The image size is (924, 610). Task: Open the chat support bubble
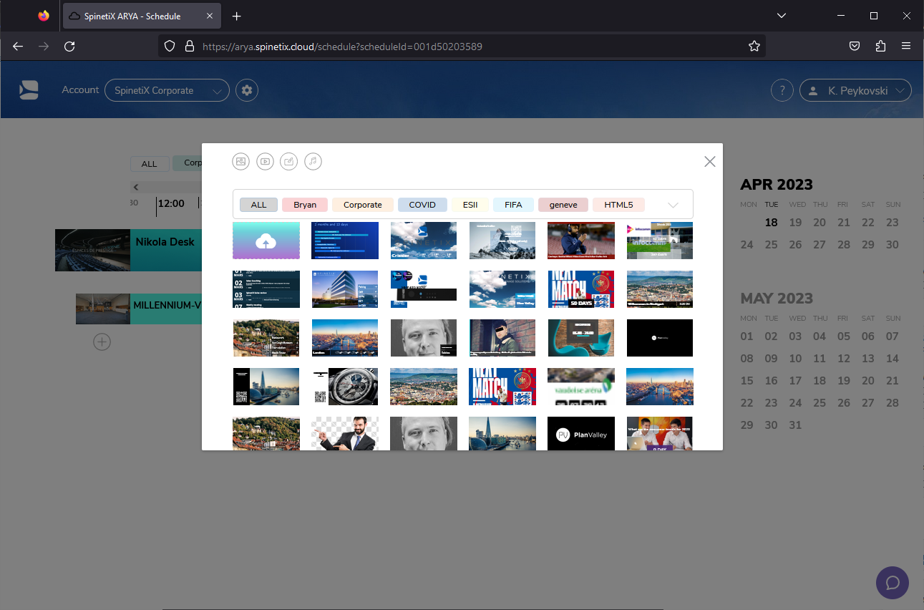[893, 582]
